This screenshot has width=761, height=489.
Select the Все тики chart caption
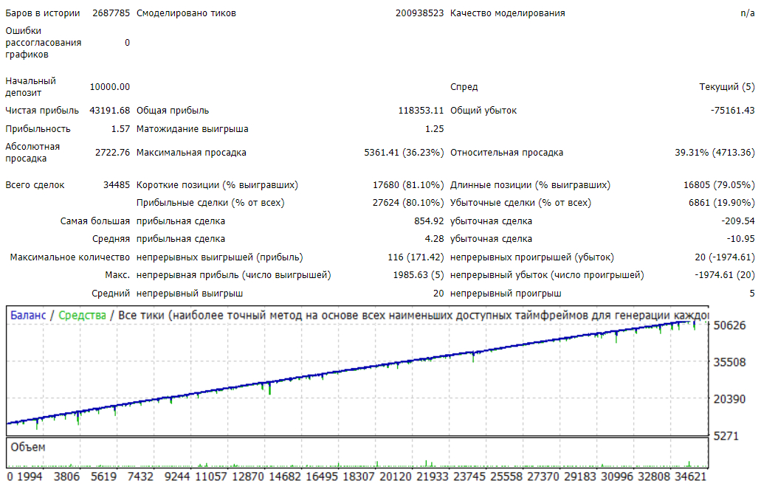coord(413,316)
